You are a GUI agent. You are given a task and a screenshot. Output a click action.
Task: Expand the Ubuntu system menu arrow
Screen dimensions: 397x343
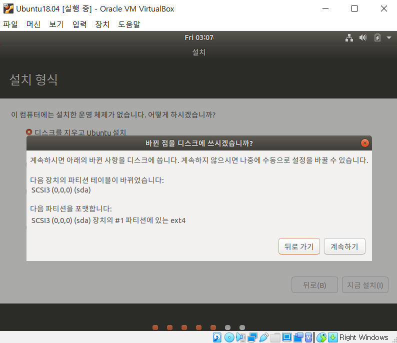pyautogui.click(x=389, y=37)
